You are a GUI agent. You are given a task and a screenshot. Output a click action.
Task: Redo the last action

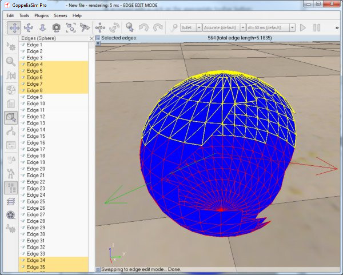[x=158, y=28]
